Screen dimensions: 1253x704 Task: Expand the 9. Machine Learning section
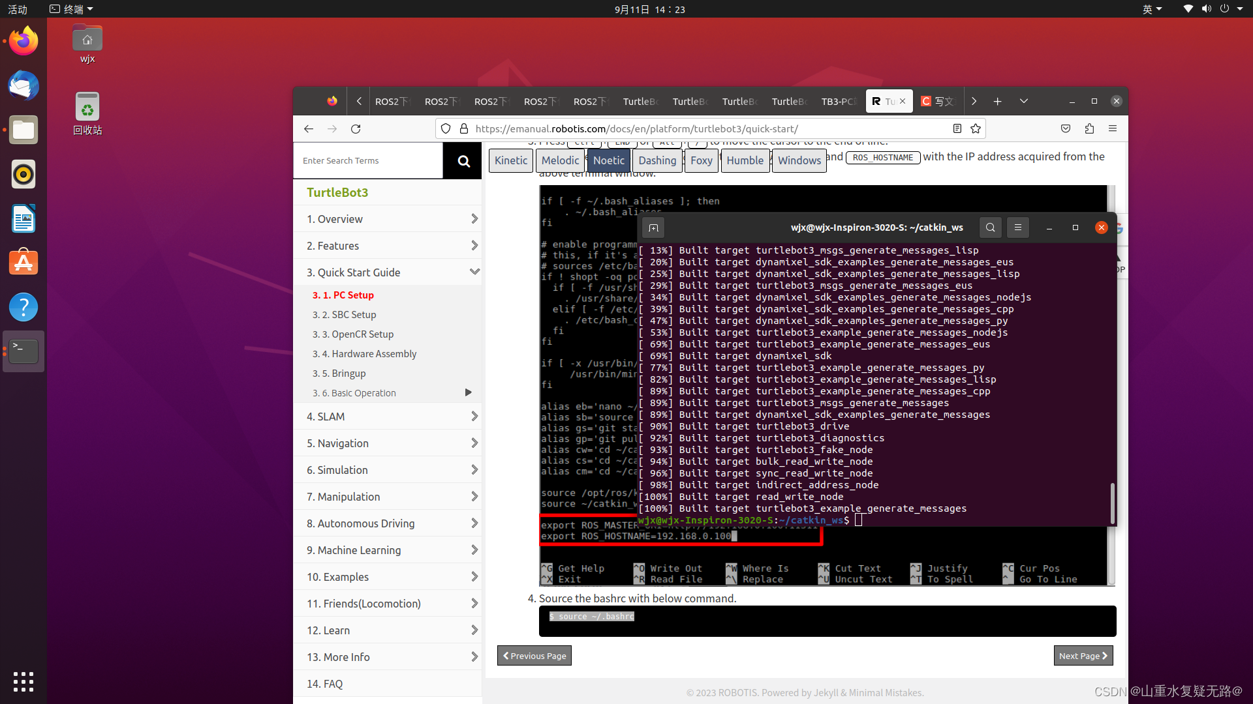(474, 550)
